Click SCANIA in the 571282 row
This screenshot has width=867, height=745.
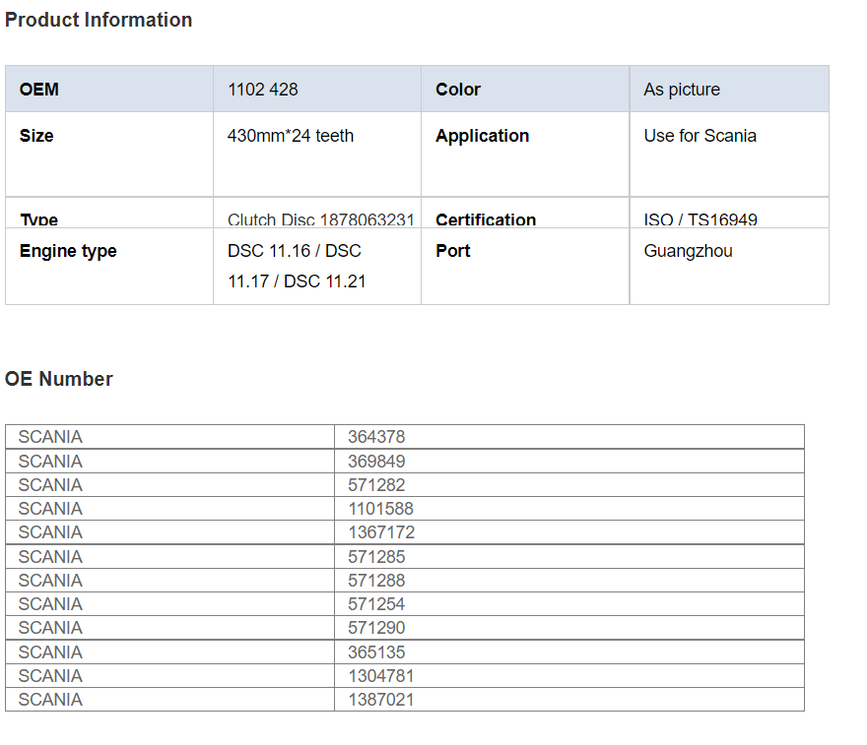click(50, 485)
